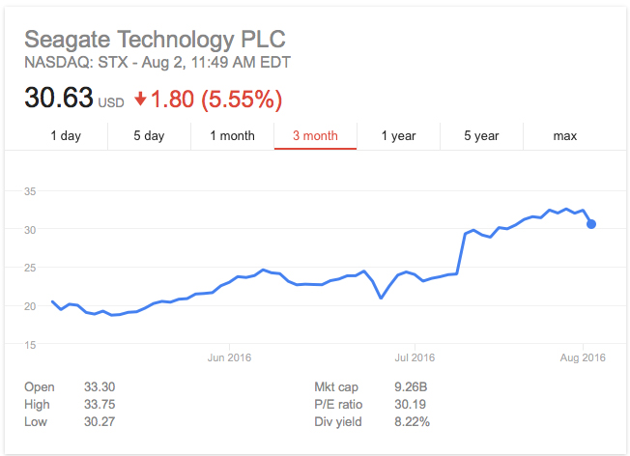Screen dimensions: 630x456
Task: Select the 5 year tab
Action: (481, 136)
